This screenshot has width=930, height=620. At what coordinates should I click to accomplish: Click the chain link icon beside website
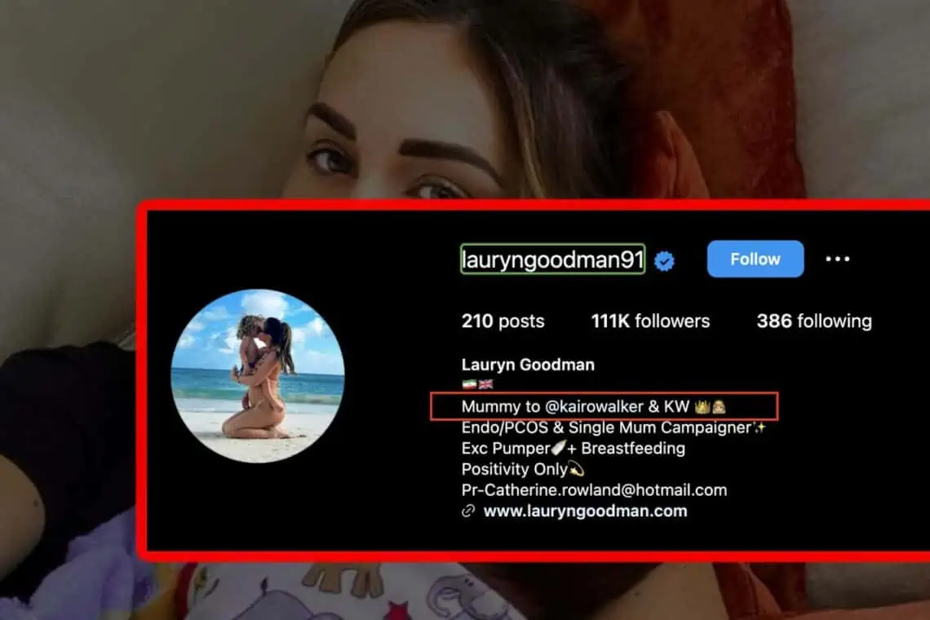(x=468, y=511)
